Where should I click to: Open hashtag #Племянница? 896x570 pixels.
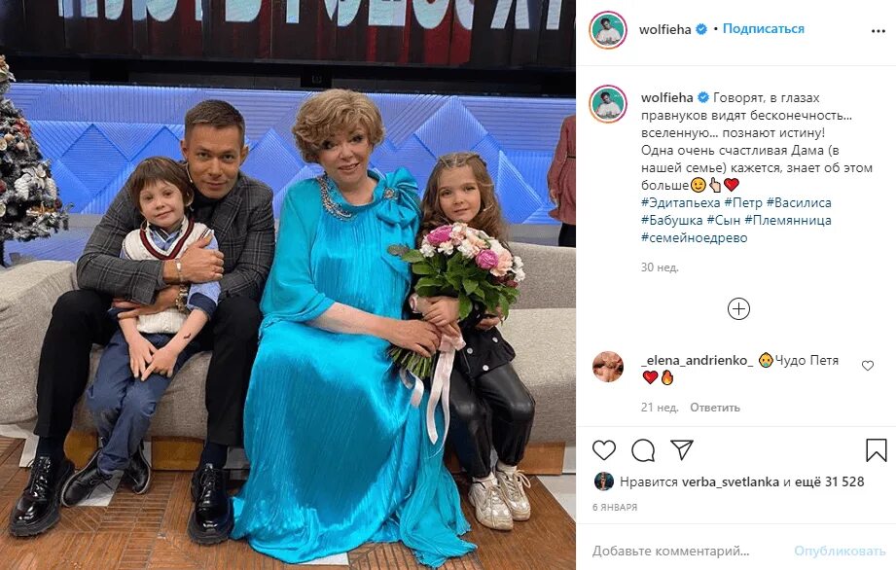(788, 220)
